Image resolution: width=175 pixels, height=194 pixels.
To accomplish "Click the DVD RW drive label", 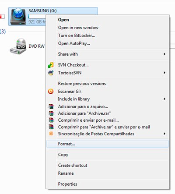I will coord(37,46).
